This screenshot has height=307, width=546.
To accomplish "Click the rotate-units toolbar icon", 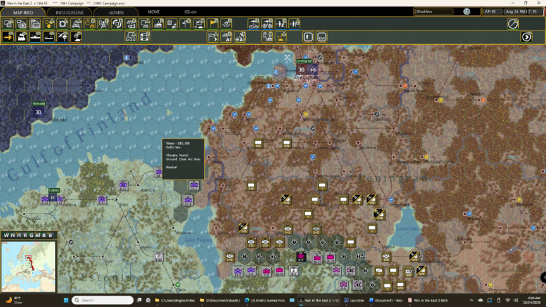I will click(118, 23).
